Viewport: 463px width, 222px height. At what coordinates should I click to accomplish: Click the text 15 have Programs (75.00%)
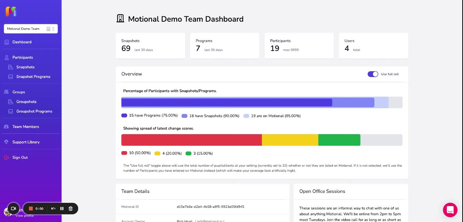tap(153, 116)
